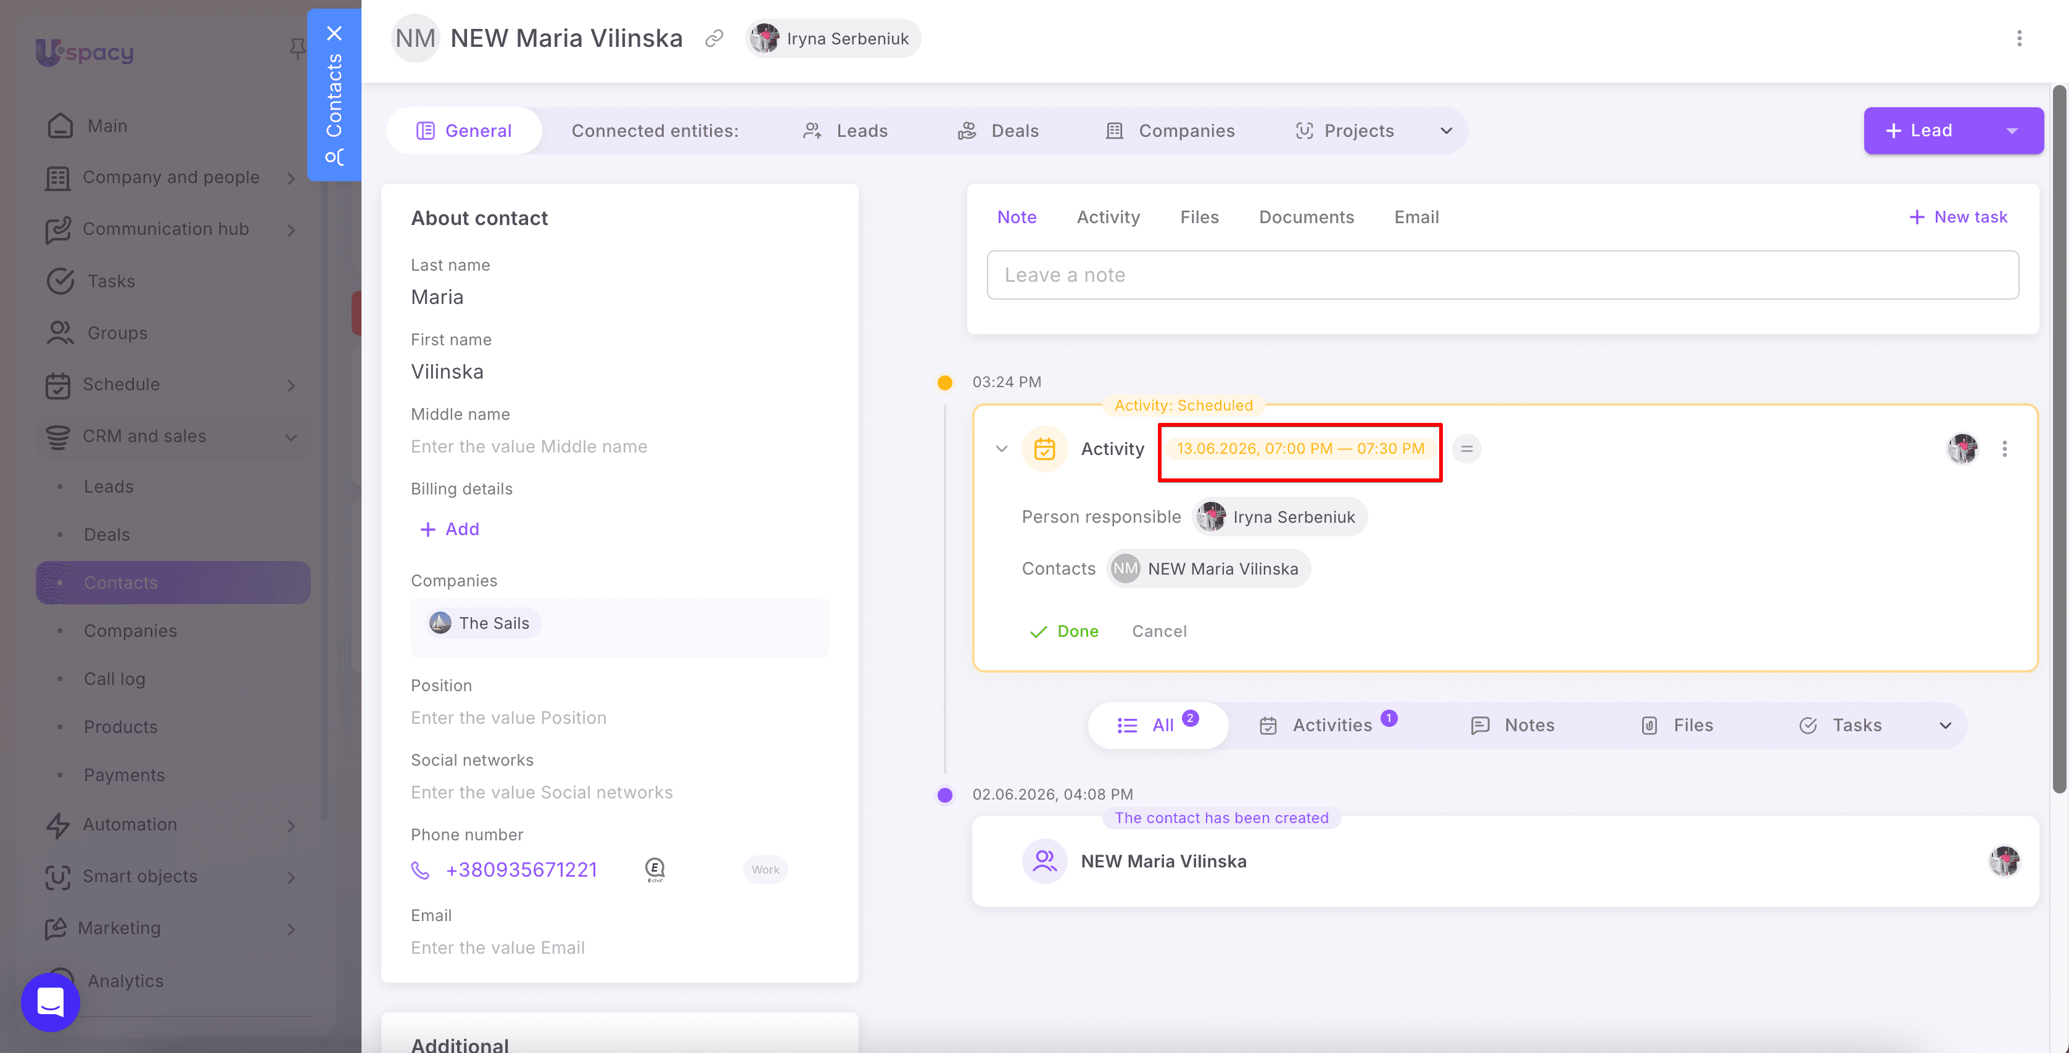Expand more timeline filters dropdown
Screen dimensions: 2069x1053
tap(1944, 726)
